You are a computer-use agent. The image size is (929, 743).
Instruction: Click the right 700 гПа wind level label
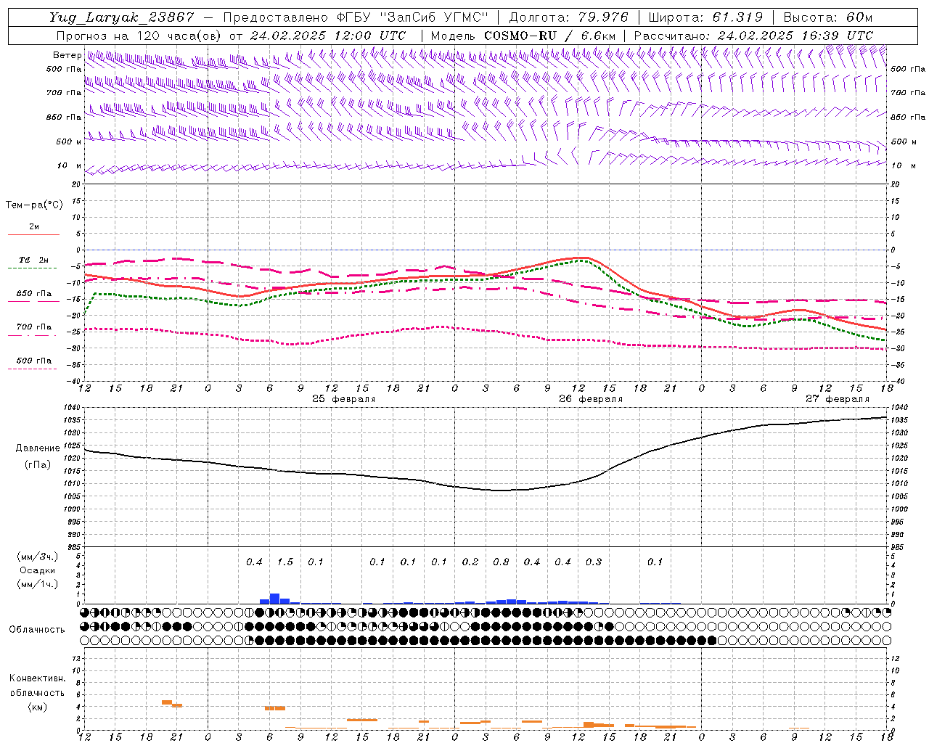pos(908,93)
